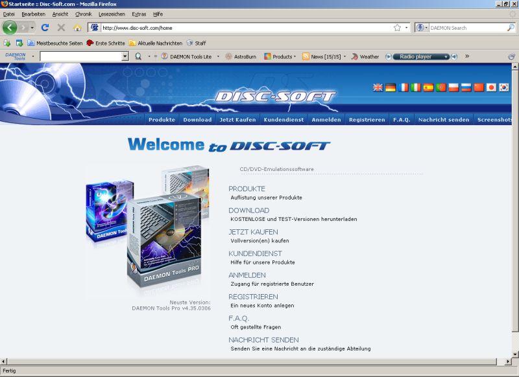Open the Staff bookmark
The width and height of the screenshot is (519, 377).
click(x=197, y=43)
